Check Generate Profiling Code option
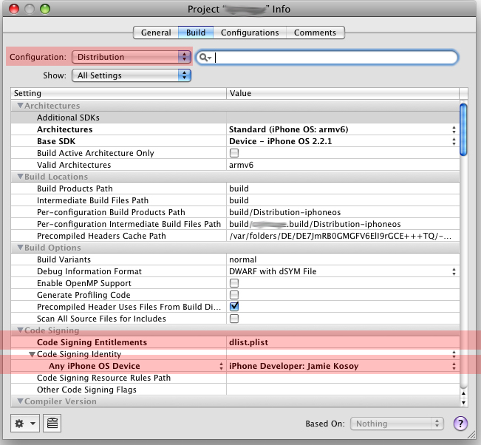The height and width of the screenshot is (445, 481). tap(234, 295)
